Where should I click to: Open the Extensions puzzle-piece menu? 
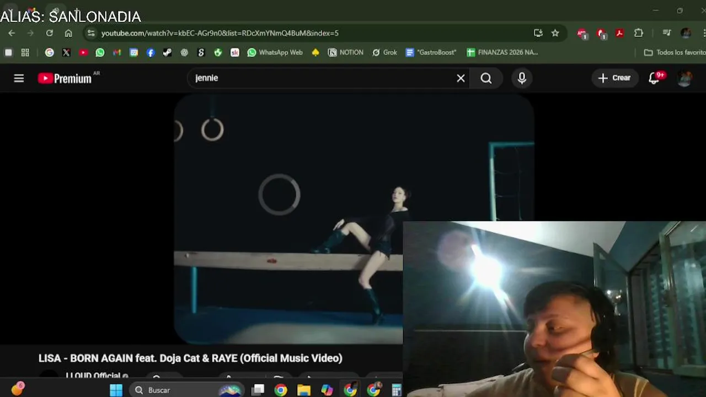coord(639,33)
